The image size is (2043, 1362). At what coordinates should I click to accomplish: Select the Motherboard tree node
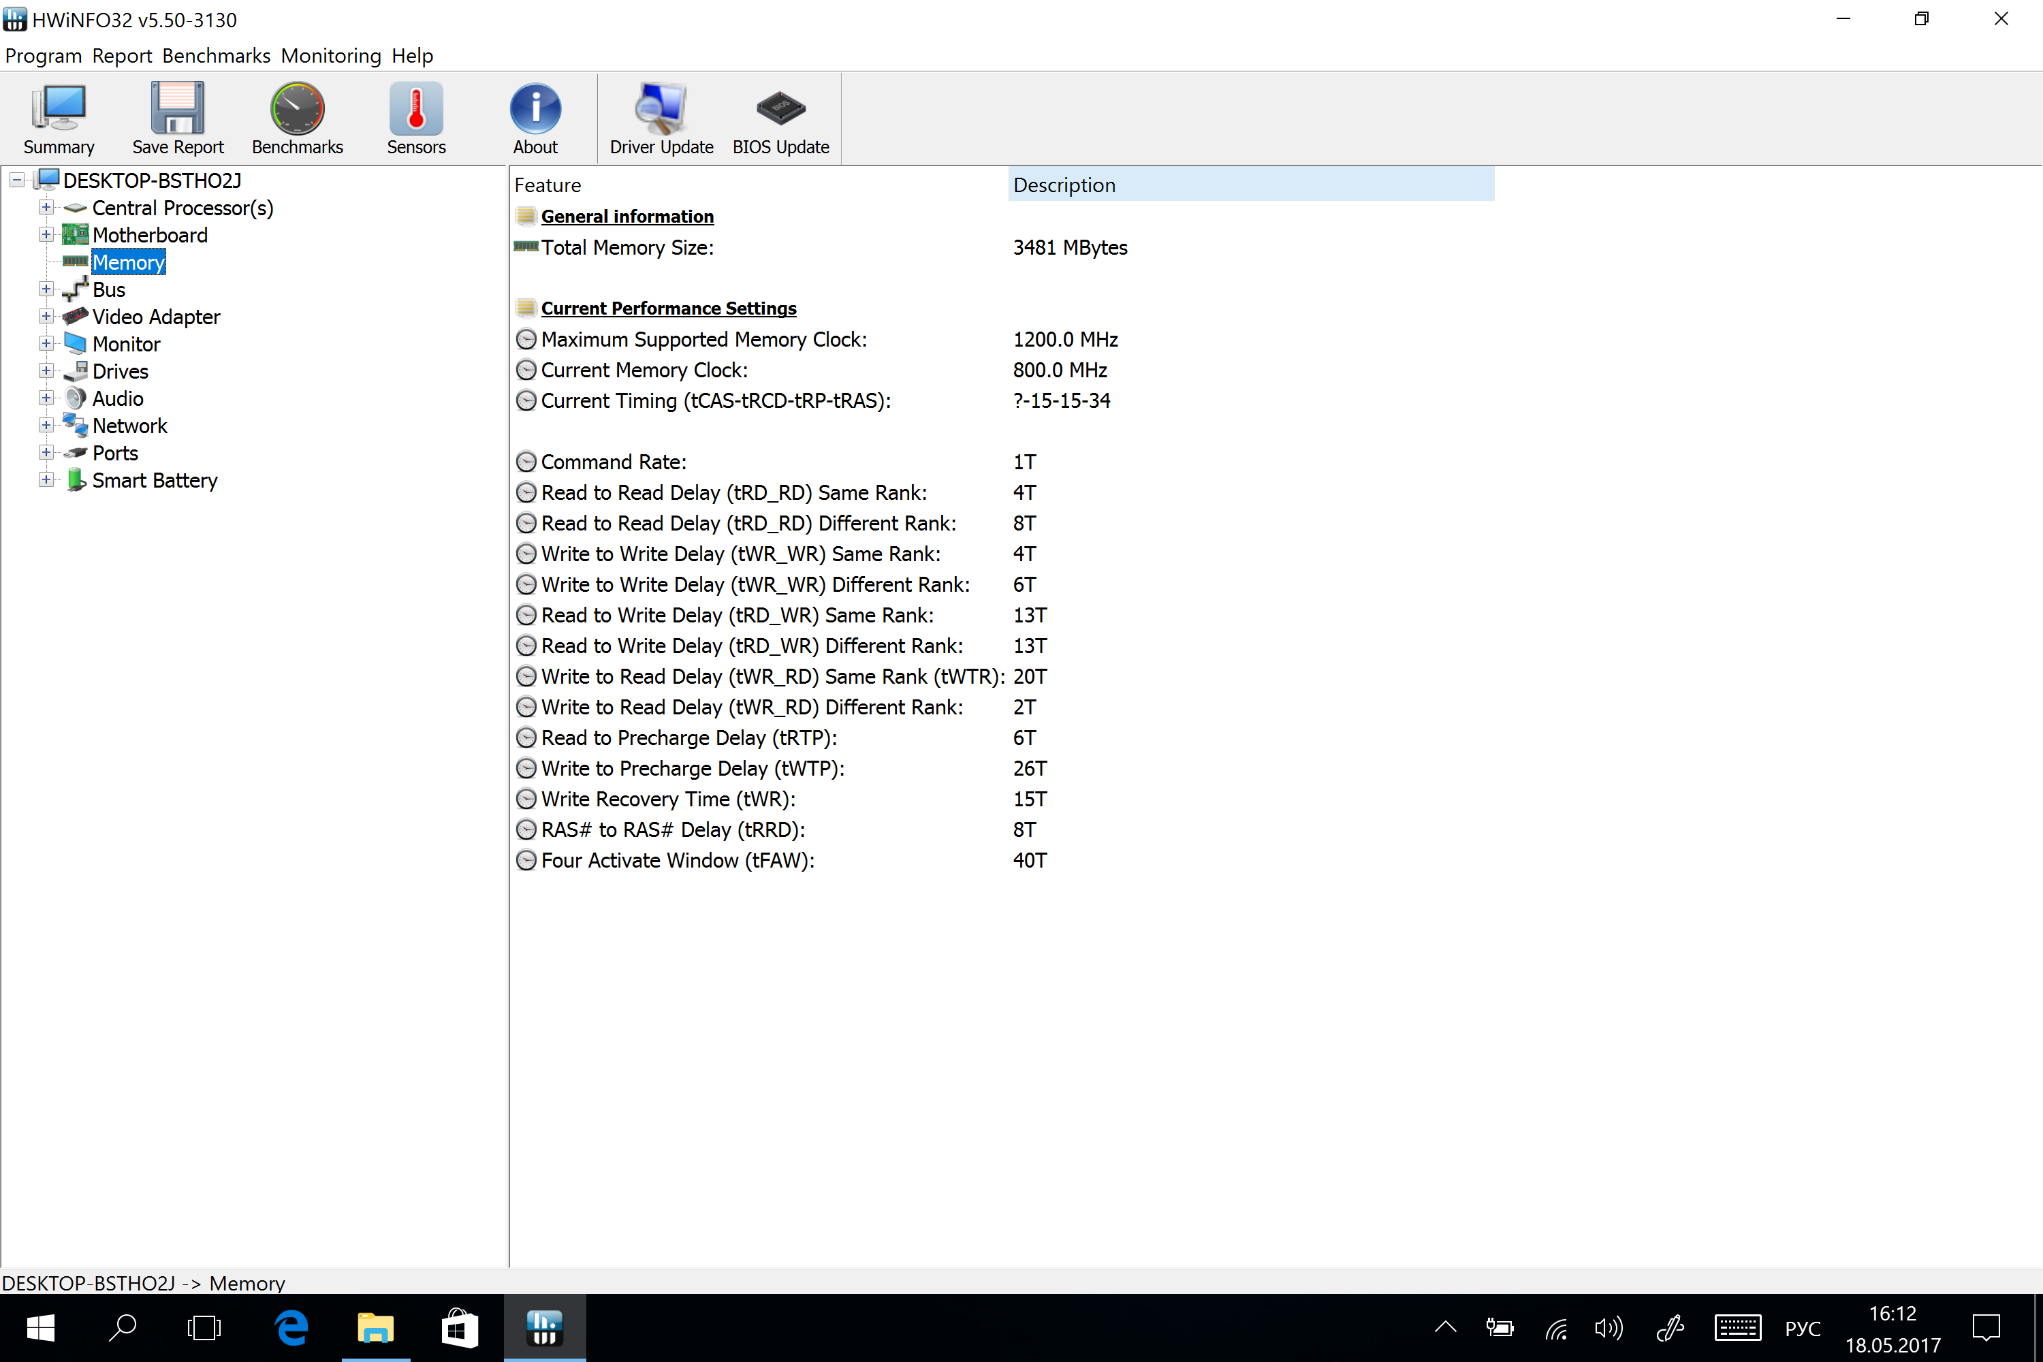[149, 234]
